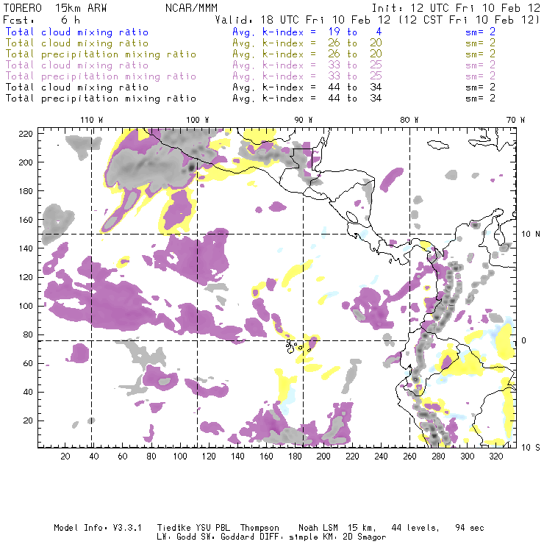Click the black 'Total cloud mixing ratio' legend entry
The height and width of the screenshot is (544, 544).
coord(77,87)
